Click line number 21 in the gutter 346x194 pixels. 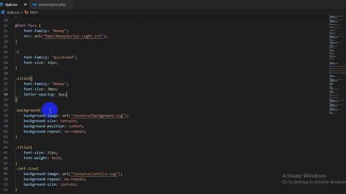(x=5, y=25)
